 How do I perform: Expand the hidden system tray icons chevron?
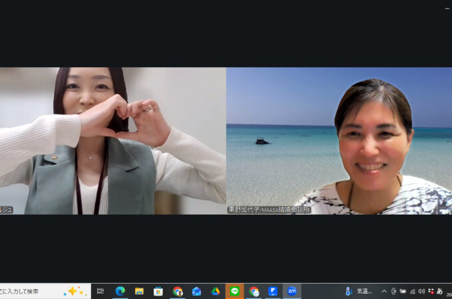tap(384, 291)
